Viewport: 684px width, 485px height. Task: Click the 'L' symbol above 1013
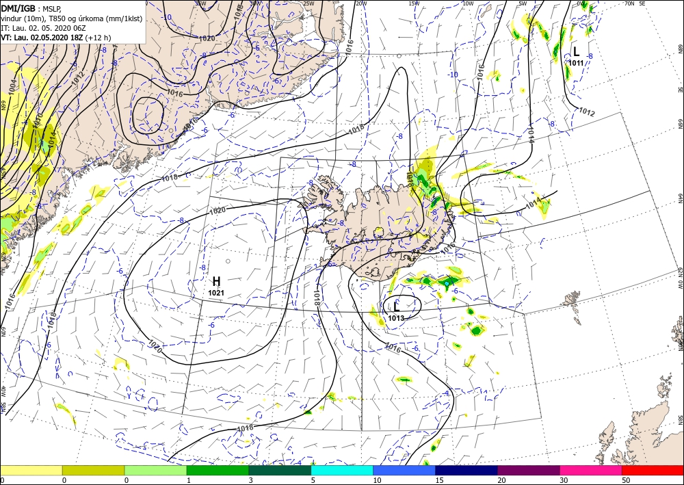[397, 306]
